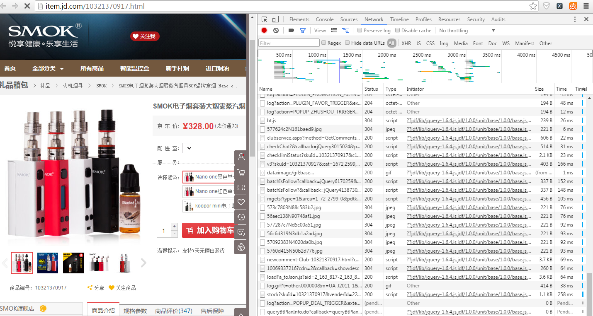593x316 pixels.
Task: Expand the 全部分类 category menu
Action: [x=48, y=68]
